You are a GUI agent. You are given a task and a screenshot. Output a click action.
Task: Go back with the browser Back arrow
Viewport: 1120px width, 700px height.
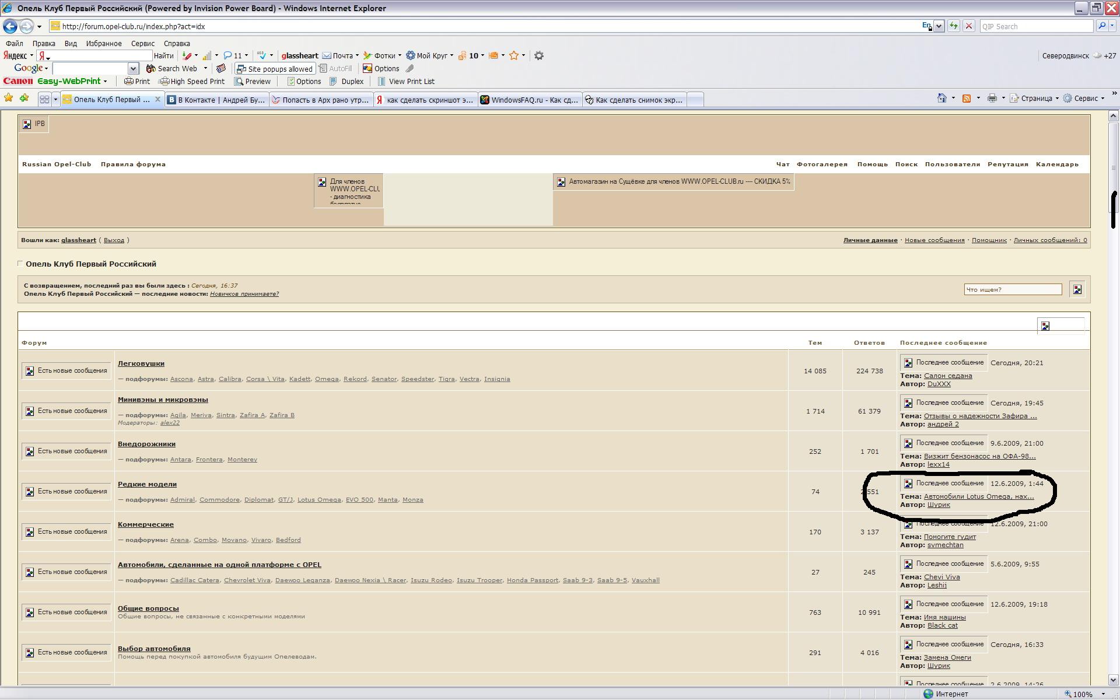10,26
